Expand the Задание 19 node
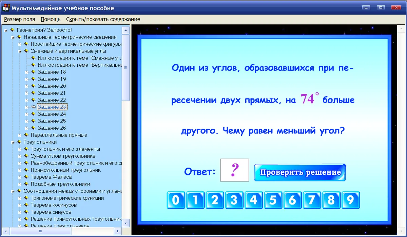The width and height of the screenshot is (407, 237). [27, 79]
